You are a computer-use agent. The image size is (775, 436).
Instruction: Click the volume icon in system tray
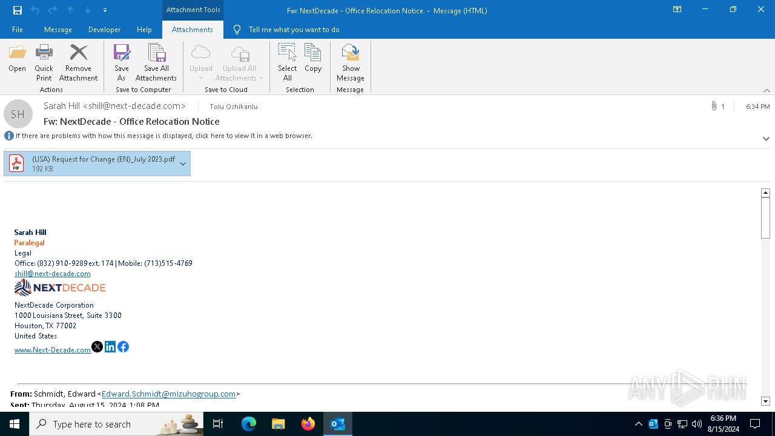click(x=697, y=424)
